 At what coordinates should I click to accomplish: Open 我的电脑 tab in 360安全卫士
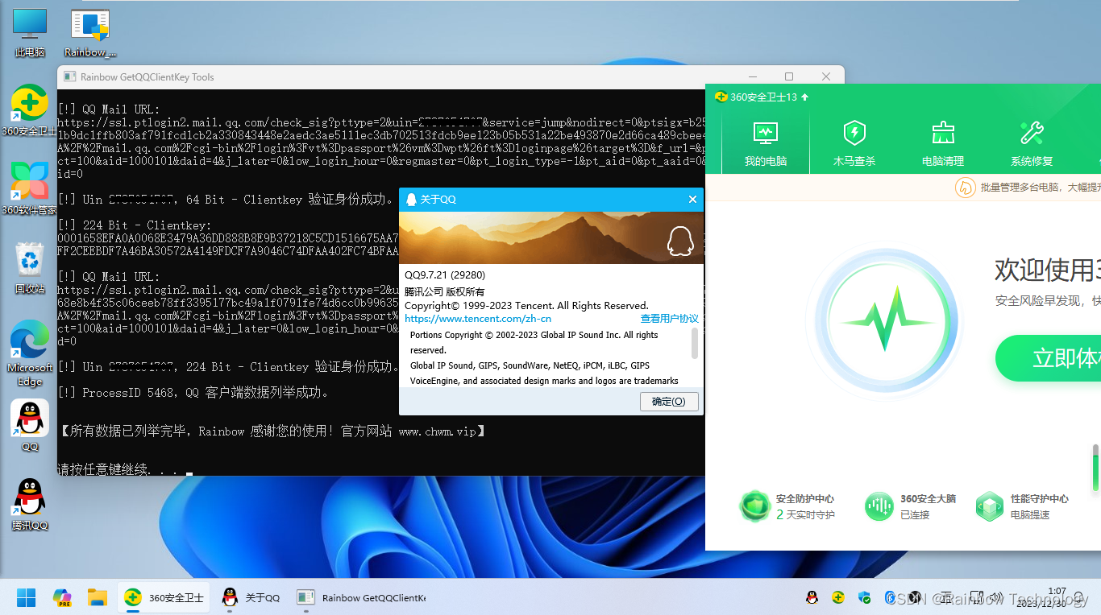coord(766,143)
